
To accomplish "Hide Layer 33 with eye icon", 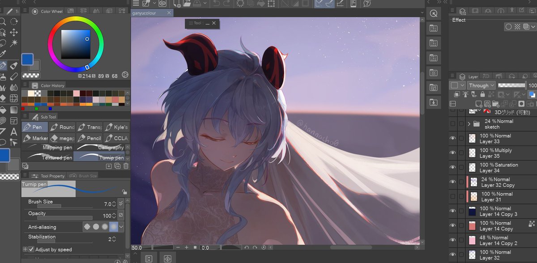I will pyautogui.click(x=452, y=138).
